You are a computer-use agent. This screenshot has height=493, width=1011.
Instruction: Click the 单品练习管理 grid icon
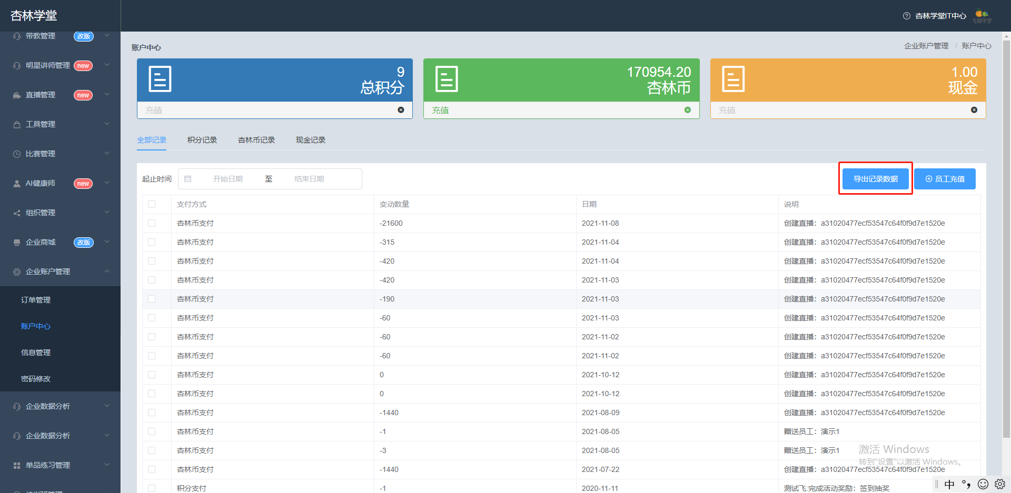pos(17,466)
